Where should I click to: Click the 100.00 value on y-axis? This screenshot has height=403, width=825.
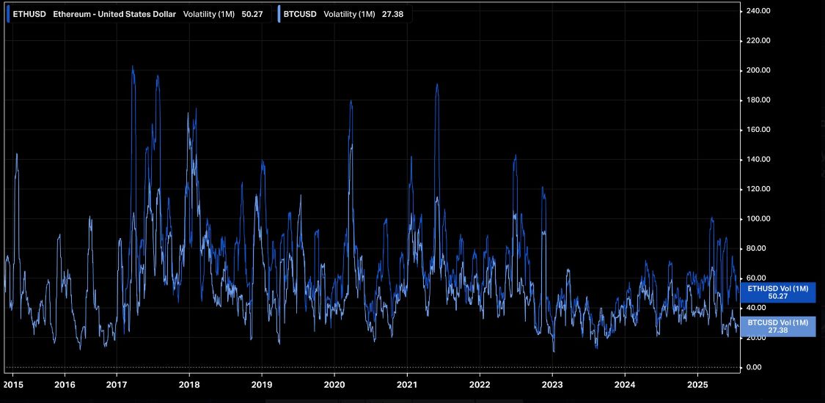click(758, 218)
